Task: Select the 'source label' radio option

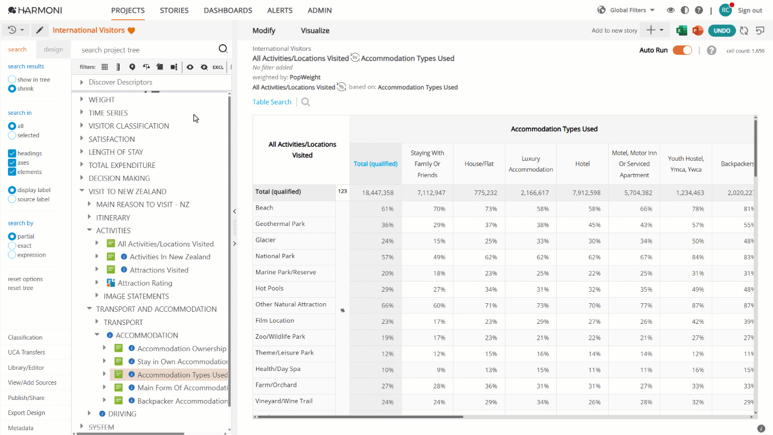Action: tap(12, 199)
